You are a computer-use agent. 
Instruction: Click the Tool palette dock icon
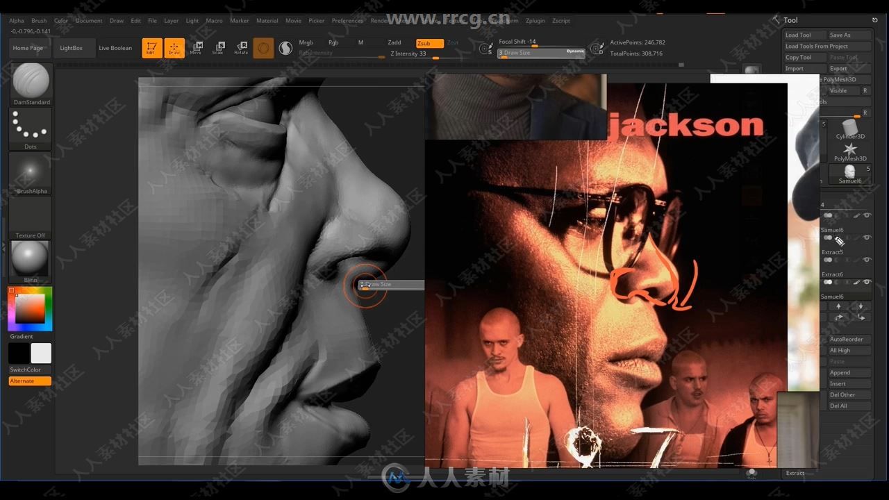[x=875, y=20]
